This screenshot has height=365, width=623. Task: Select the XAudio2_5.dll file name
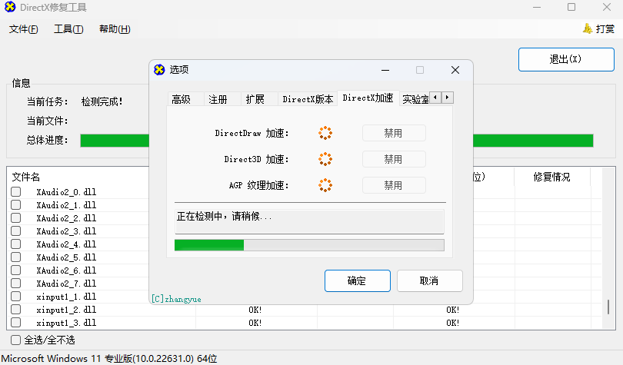tap(66, 257)
